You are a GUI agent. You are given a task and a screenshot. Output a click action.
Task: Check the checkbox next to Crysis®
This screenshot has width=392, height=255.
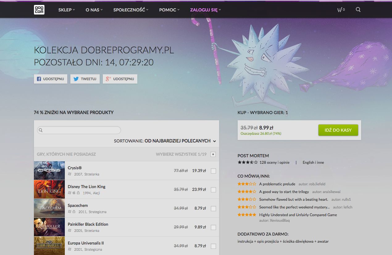click(213, 171)
